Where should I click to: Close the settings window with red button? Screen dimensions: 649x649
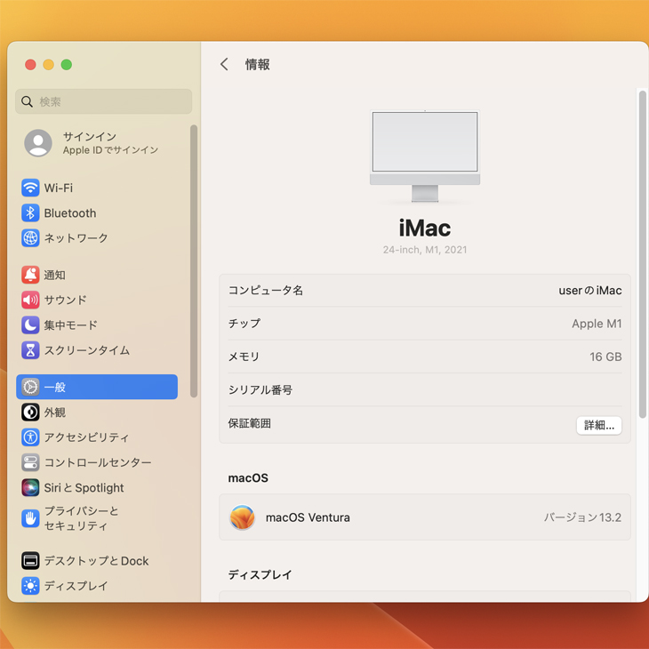tap(30, 65)
